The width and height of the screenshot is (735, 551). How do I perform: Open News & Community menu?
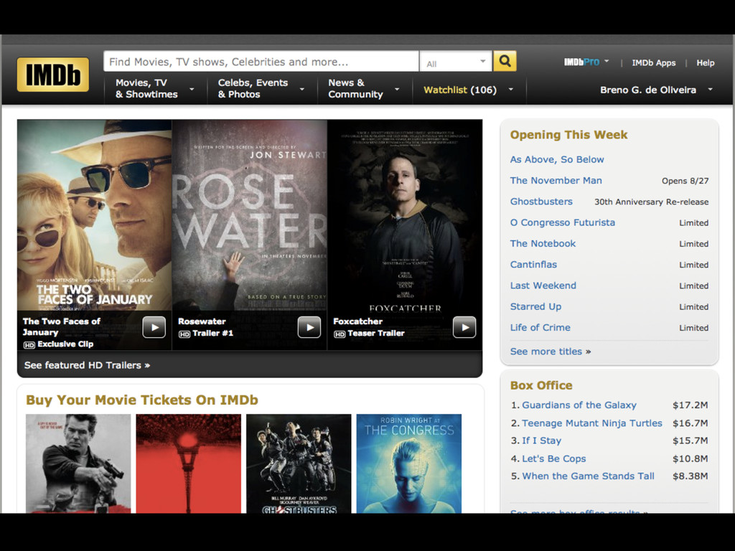[356, 88]
